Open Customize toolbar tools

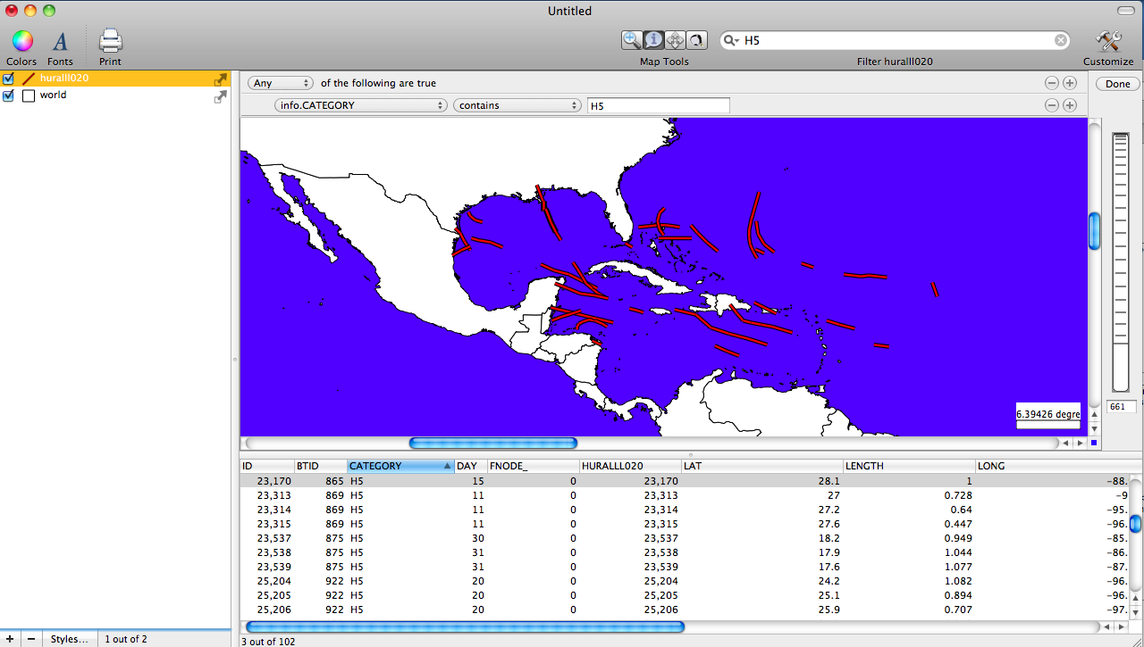click(x=1107, y=42)
